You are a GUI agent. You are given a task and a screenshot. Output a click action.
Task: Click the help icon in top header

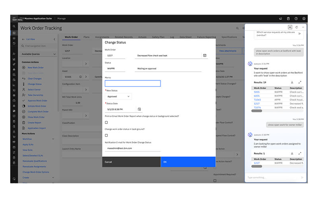[296, 19]
